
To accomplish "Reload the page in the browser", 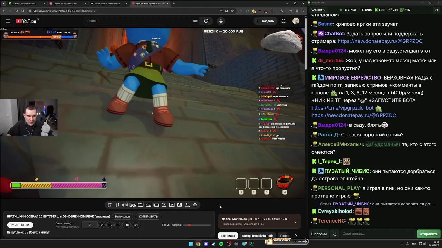I will 17,11.
